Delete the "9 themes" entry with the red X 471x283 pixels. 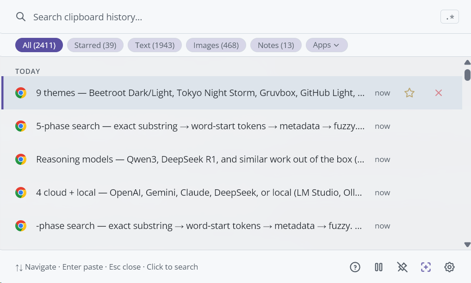coord(439,93)
